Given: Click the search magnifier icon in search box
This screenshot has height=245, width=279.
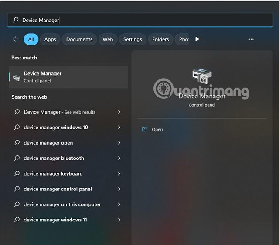Looking at the screenshot, I should click(x=16, y=20).
